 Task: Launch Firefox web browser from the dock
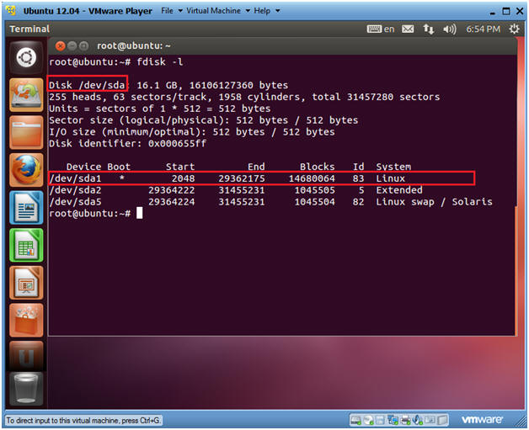pyautogui.click(x=26, y=169)
